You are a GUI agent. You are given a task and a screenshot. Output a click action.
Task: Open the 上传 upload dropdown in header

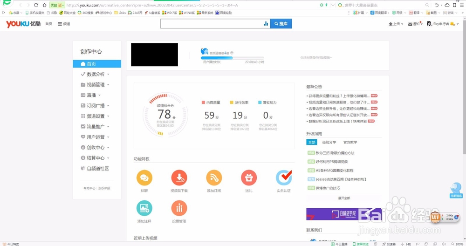(x=396, y=24)
